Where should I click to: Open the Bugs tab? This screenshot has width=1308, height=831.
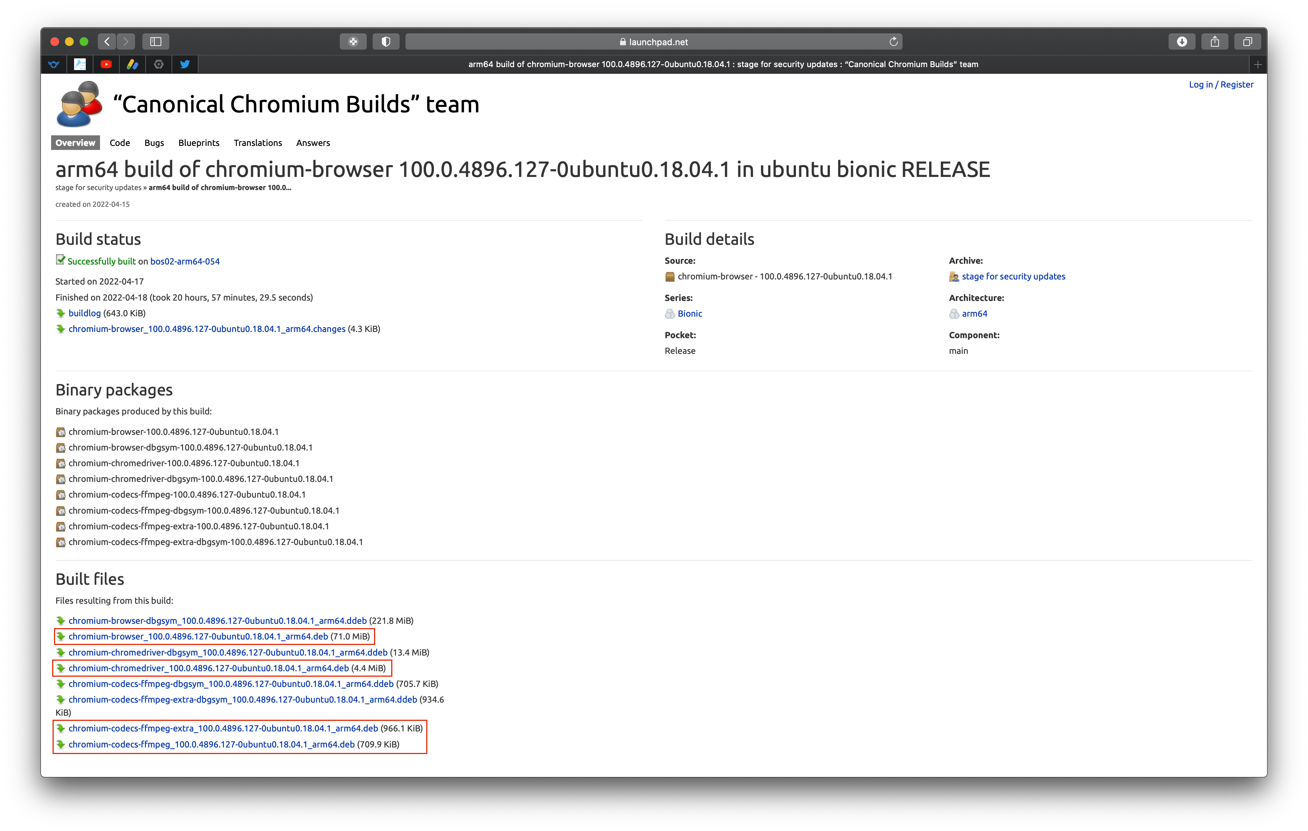(154, 143)
